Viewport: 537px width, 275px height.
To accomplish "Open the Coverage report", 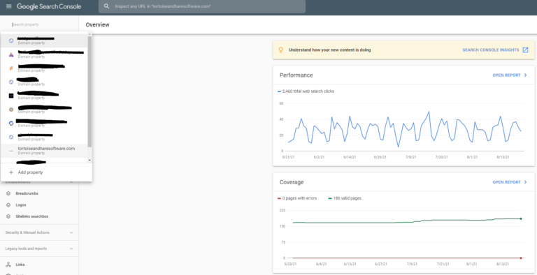I will pyautogui.click(x=510, y=182).
